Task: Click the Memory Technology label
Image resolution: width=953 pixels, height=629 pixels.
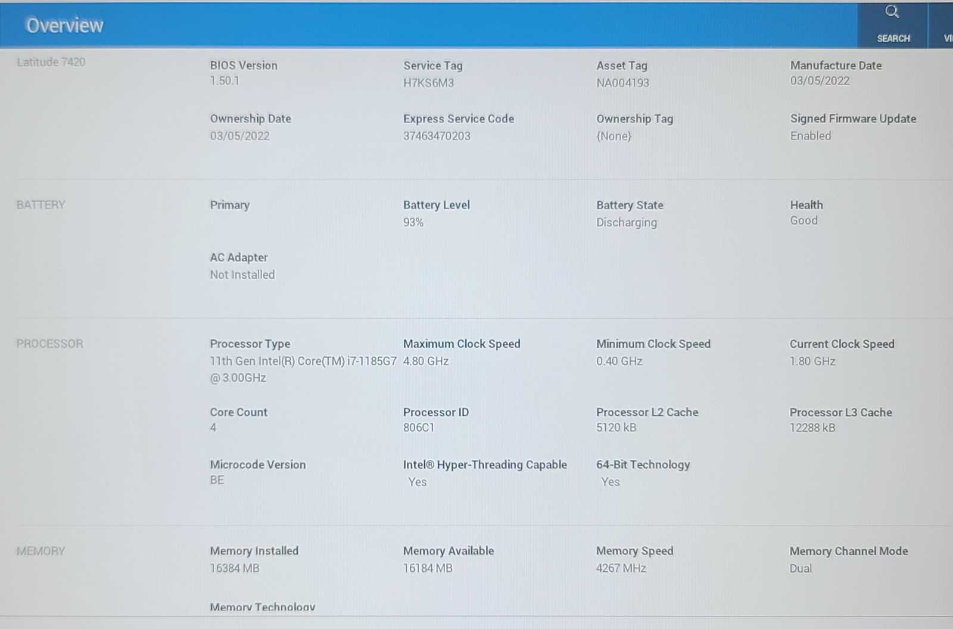Action: coord(263,607)
